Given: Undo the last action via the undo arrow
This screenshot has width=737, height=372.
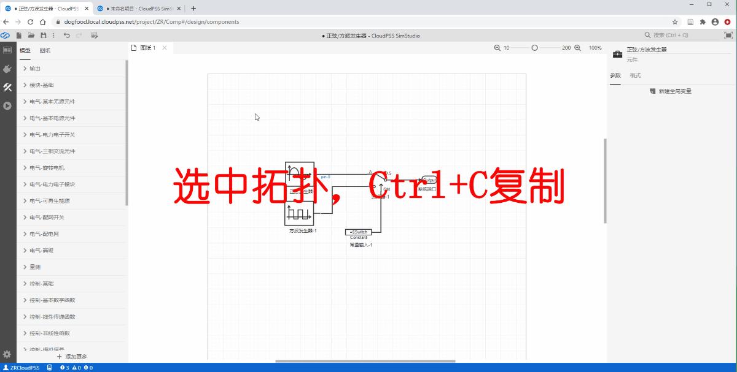Looking at the screenshot, I should point(66,35).
